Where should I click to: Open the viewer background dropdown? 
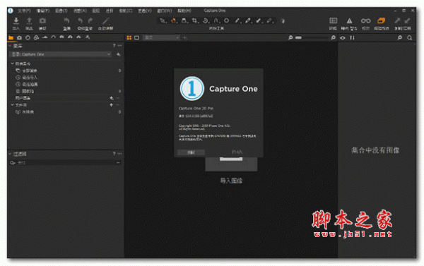[x=161, y=38]
